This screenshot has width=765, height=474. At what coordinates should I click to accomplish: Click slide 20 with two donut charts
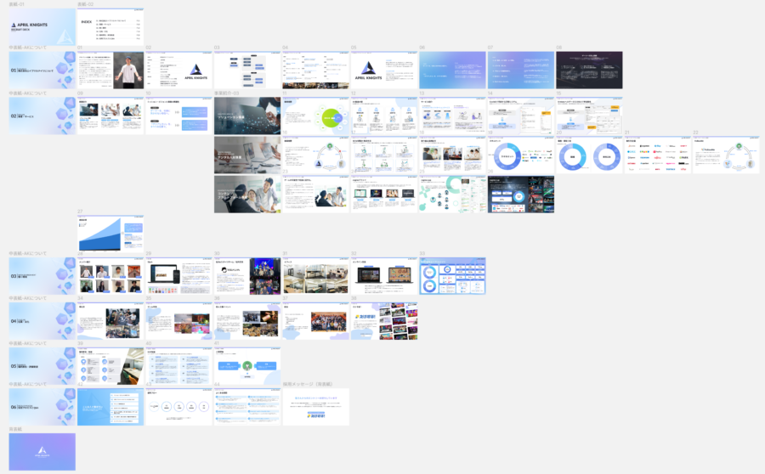click(x=589, y=156)
